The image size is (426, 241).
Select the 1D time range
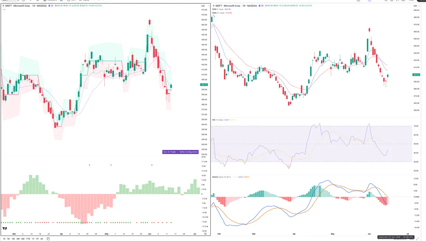(x=4, y=239)
